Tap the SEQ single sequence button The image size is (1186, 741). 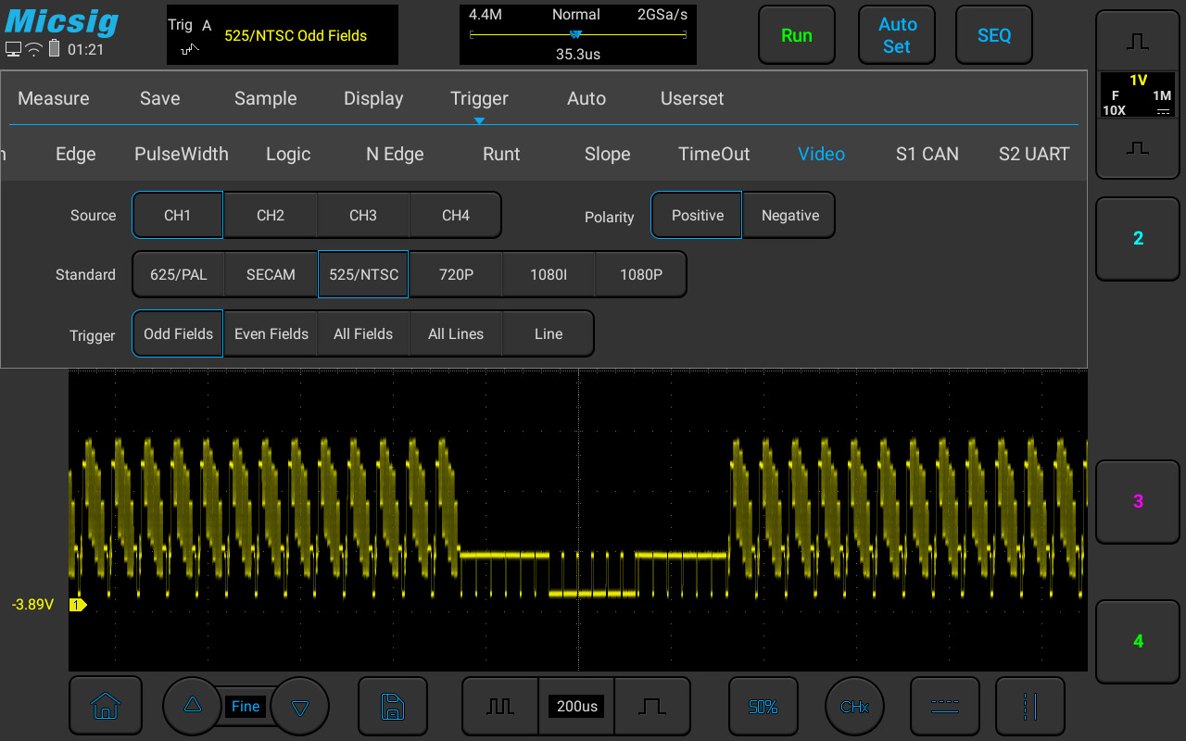coord(994,35)
